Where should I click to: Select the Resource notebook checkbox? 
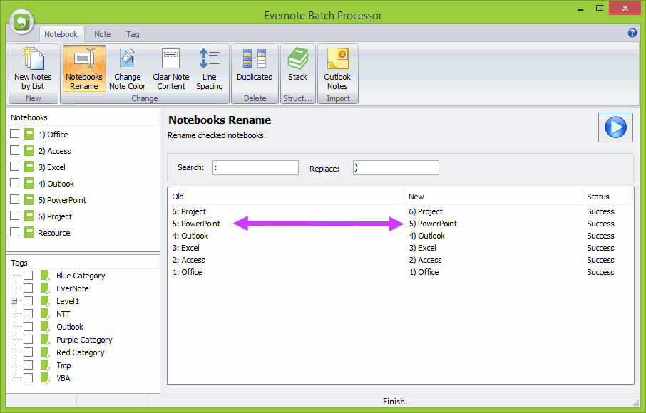[15, 232]
